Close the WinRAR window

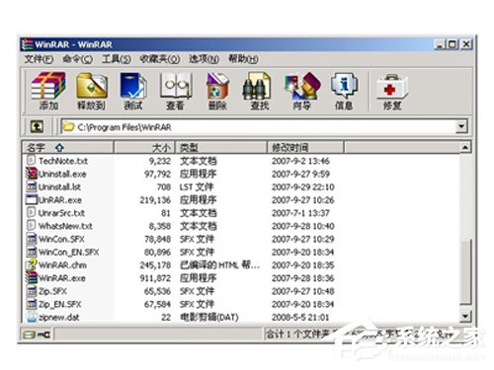point(466,44)
